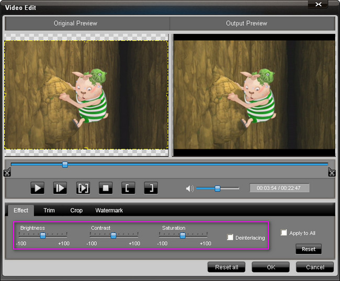340x281 pixels.
Task: Click the Saturation label
Action: (x=174, y=228)
